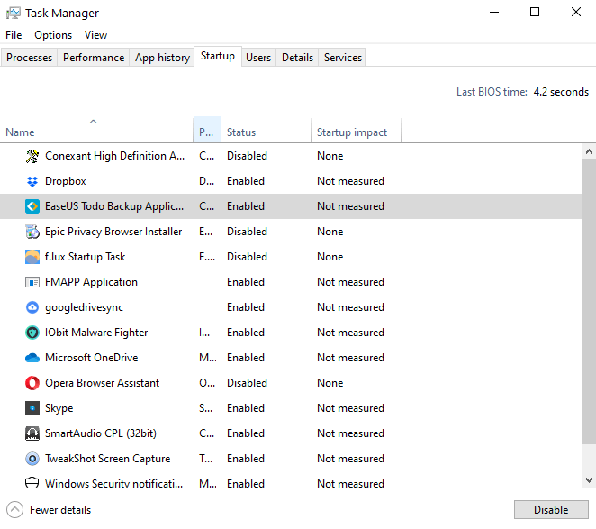Maximize the Task Manager window
Image resolution: width=596 pixels, height=529 pixels.
pyautogui.click(x=535, y=13)
